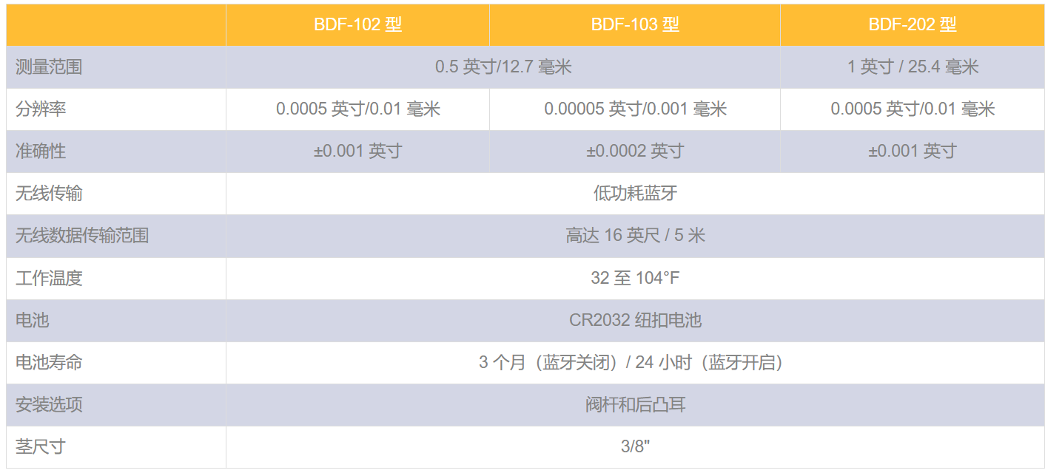
Task: Click the BDF-102 型 column header
Action: 357,24
